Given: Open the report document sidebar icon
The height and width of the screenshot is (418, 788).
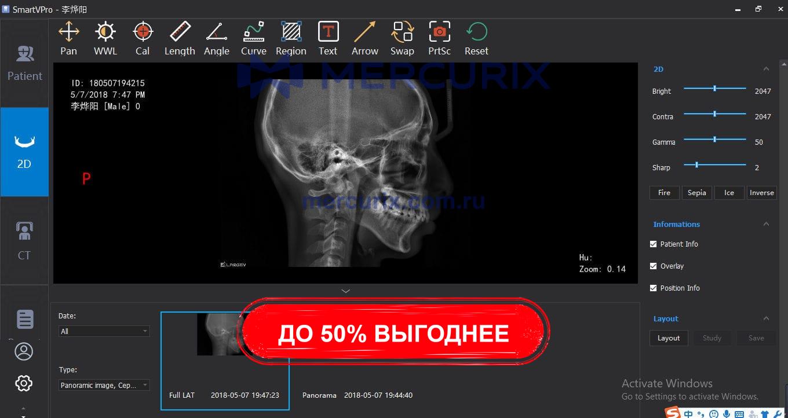Looking at the screenshot, I should pyautogui.click(x=24, y=319).
